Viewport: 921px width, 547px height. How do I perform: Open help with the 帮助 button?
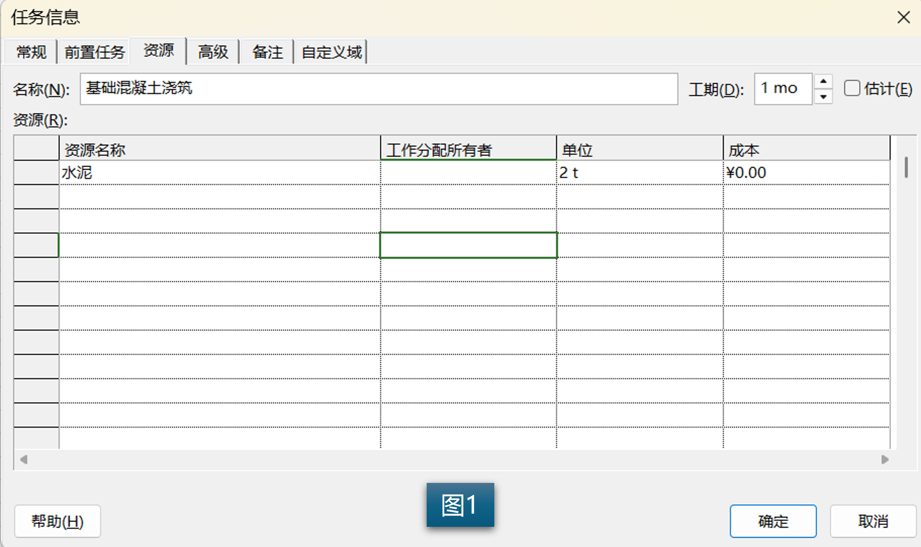coord(58,521)
